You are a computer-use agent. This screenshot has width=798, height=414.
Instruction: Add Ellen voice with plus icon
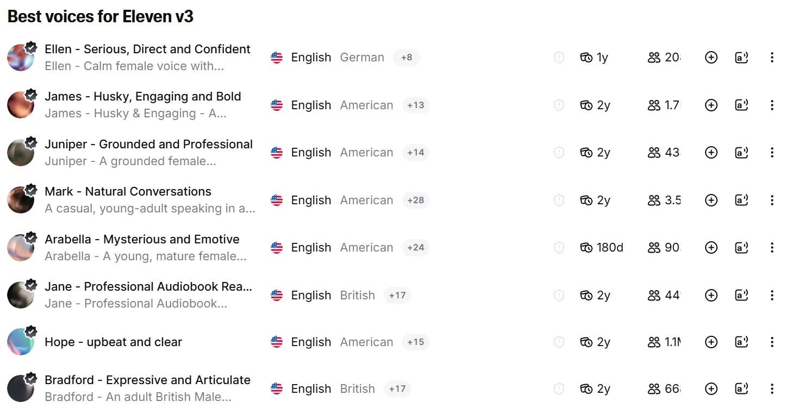tap(711, 58)
